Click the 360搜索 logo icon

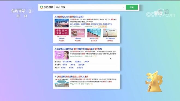[x=41, y=7]
